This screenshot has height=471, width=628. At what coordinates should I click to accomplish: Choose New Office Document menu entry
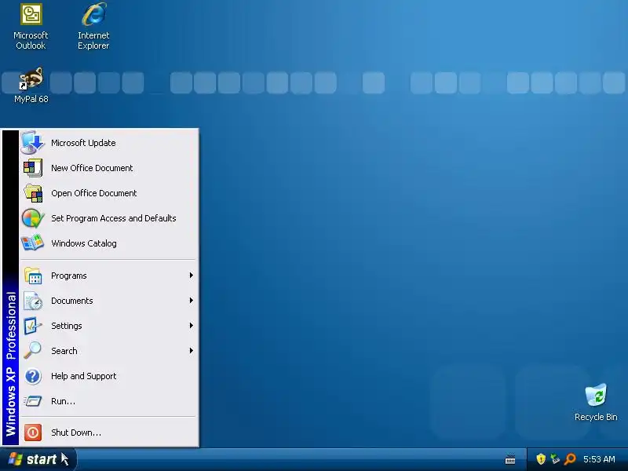(x=108, y=168)
